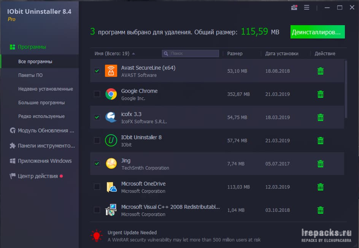Open Редко используемые programs
The height and width of the screenshot is (248, 359).
[41, 116]
